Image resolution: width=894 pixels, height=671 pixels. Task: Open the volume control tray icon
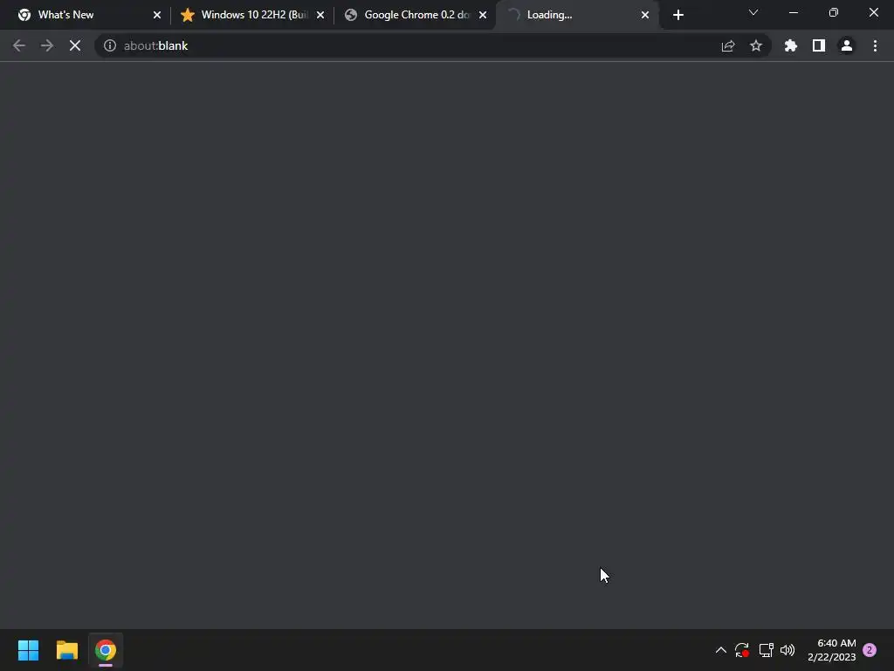[x=787, y=650]
